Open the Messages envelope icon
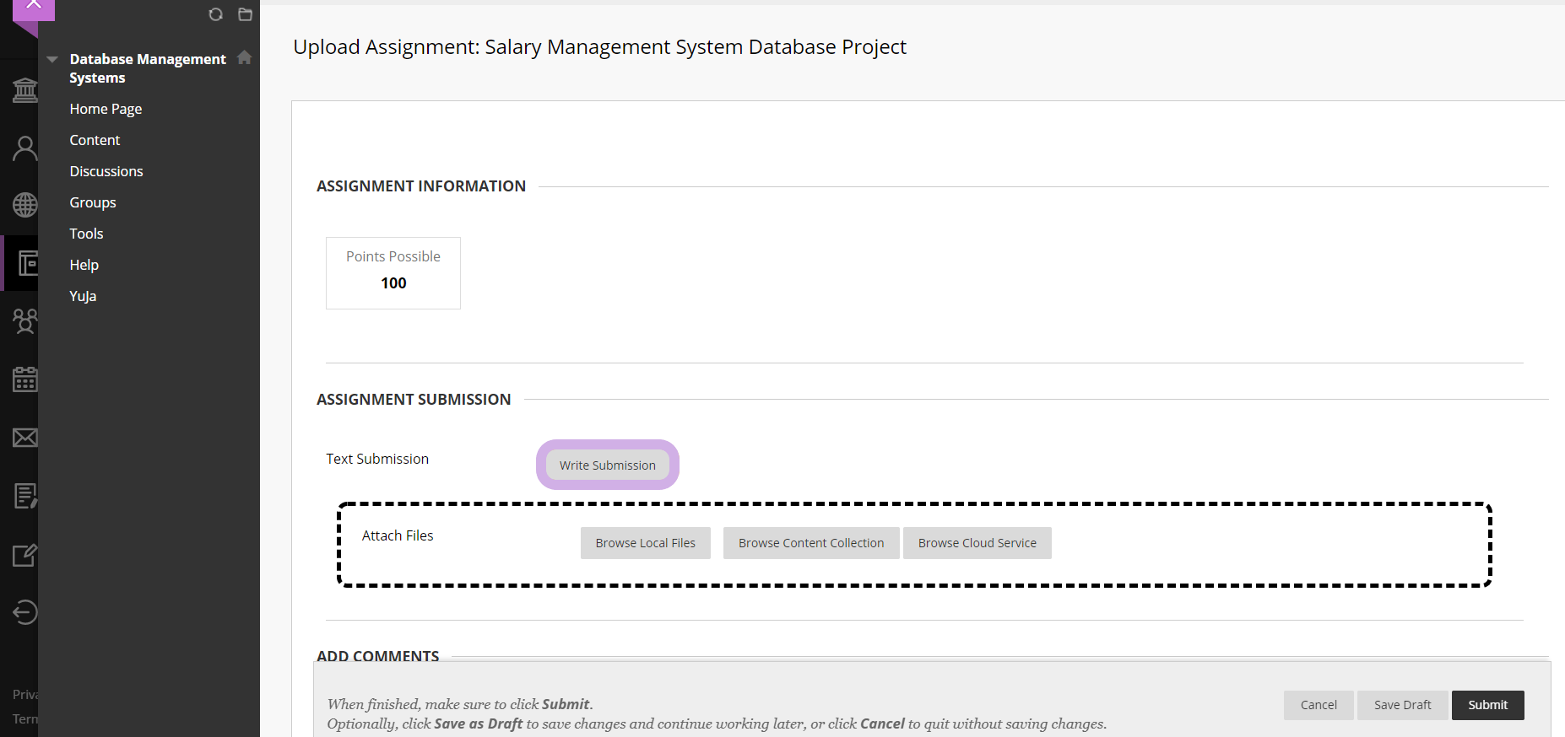This screenshot has width=1565, height=737. click(24, 438)
